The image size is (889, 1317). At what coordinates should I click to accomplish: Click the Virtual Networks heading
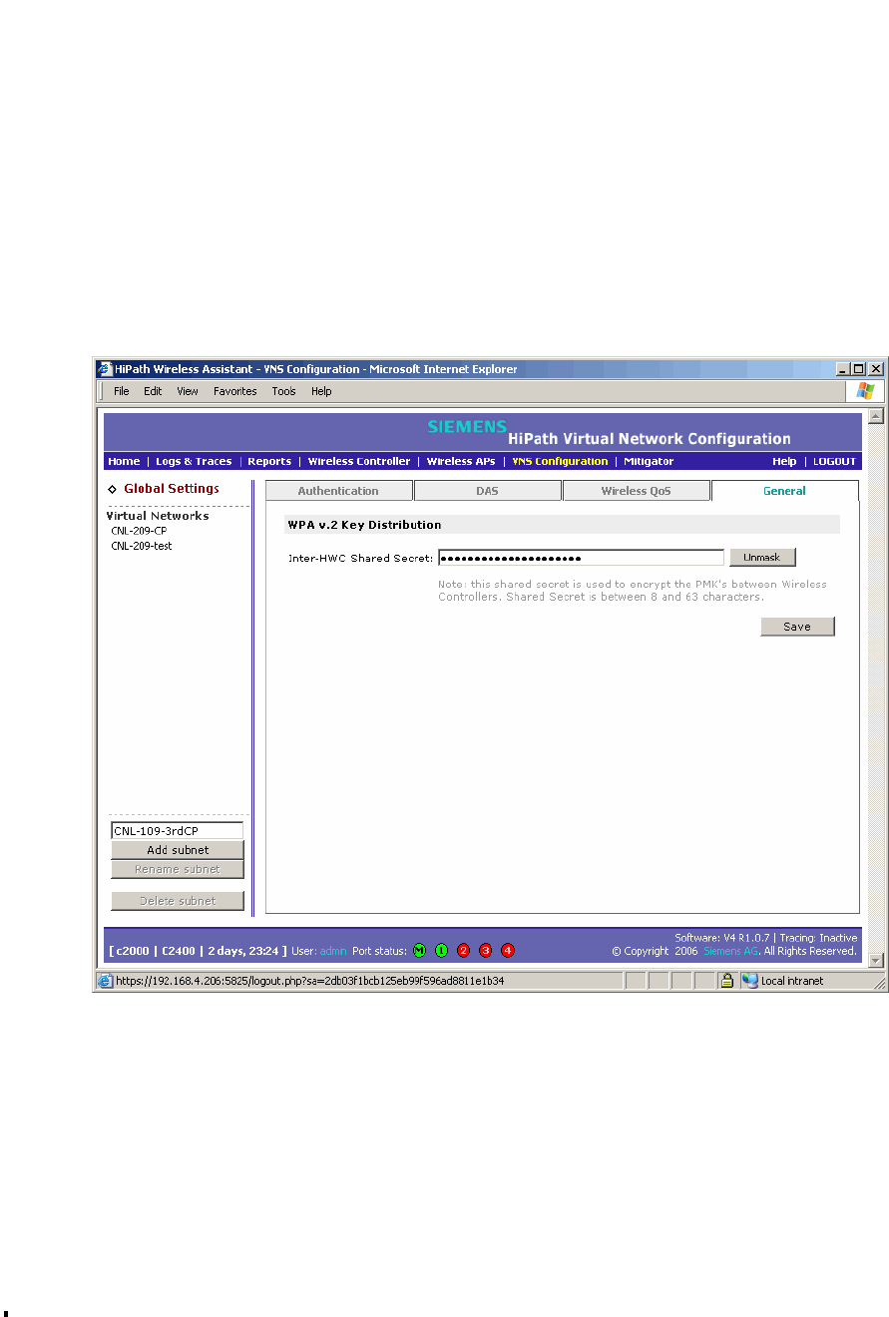158,516
